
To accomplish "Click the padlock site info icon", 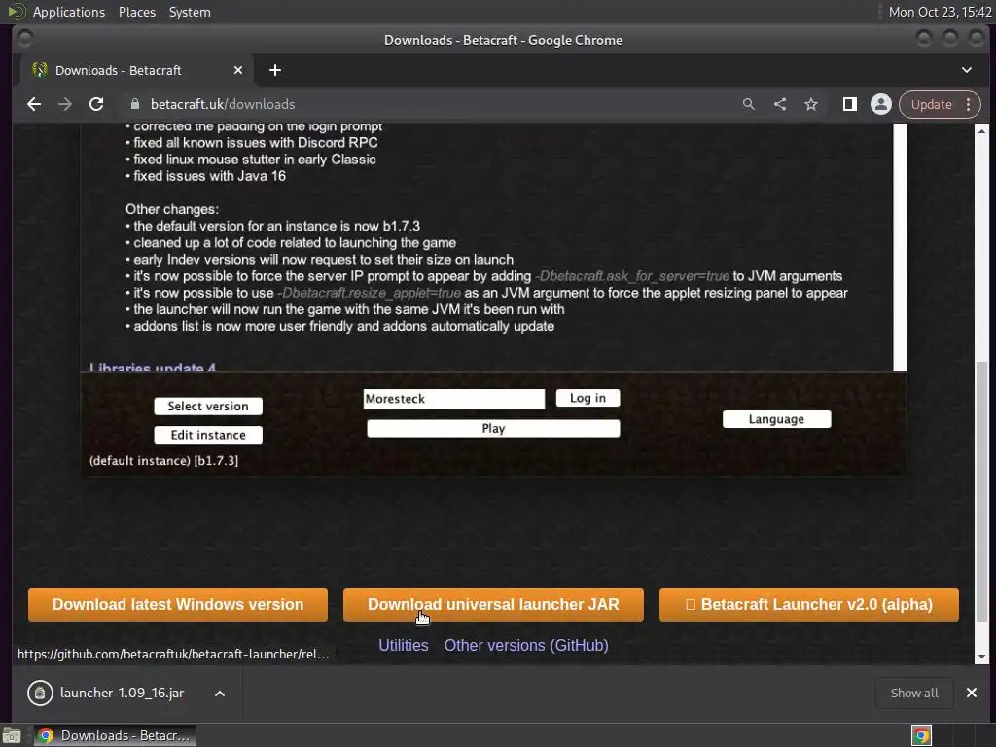I will coord(134,104).
